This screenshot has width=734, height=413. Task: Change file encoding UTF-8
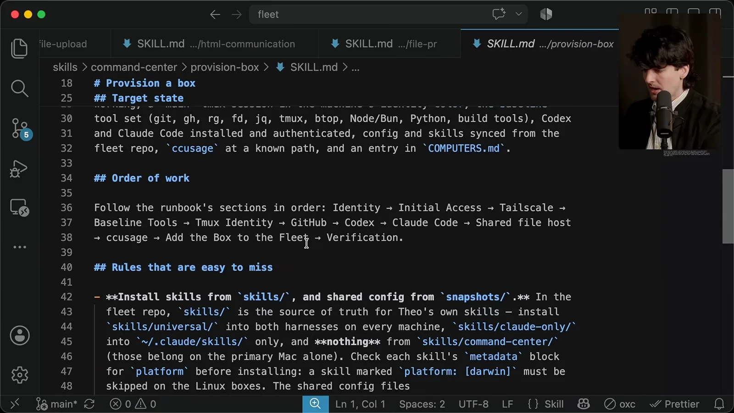pyautogui.click(x=473, y=404)
